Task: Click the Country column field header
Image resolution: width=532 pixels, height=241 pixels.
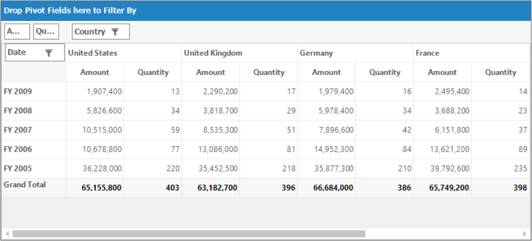Action: 101,32
